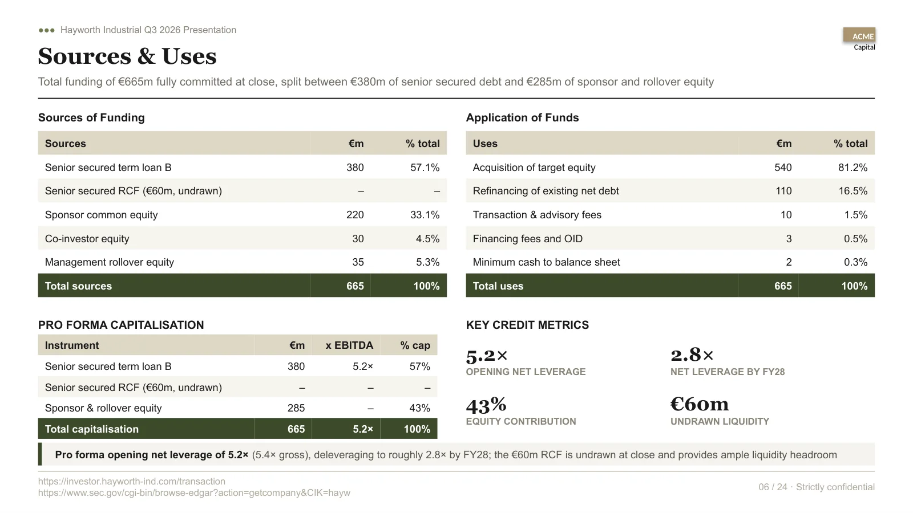This screenshot has height=513, width=913.
Task: Click the x EBITDA column header
Action: coord(349,345)
